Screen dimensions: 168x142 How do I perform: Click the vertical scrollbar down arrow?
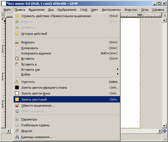[x=164, y=126]
